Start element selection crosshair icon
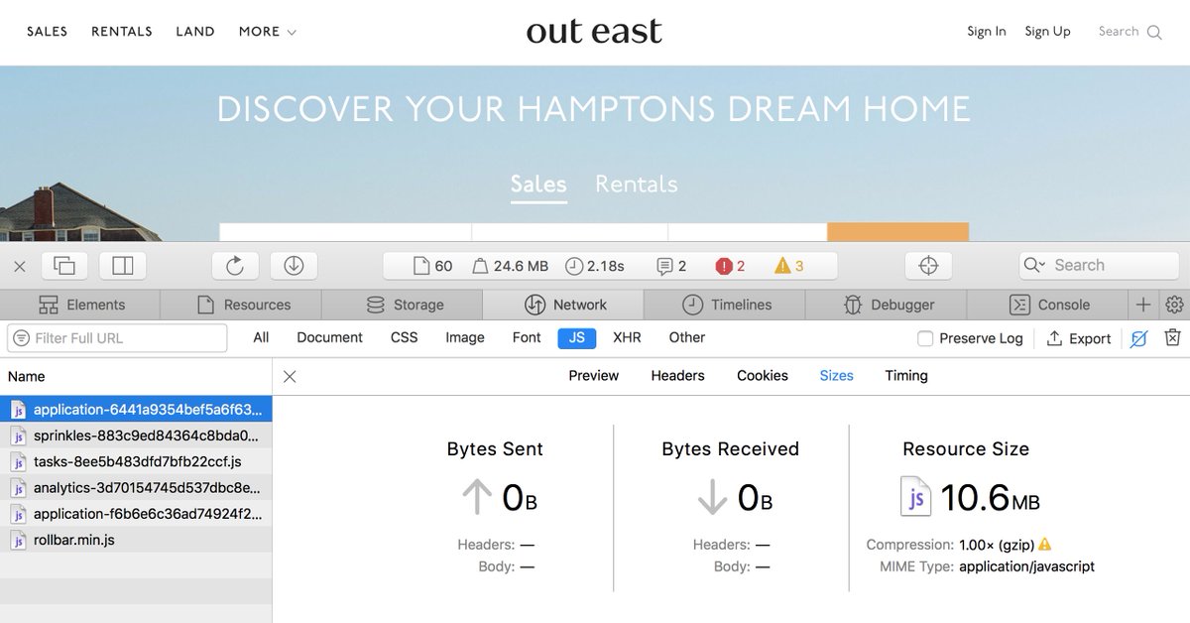 [929, 266]
